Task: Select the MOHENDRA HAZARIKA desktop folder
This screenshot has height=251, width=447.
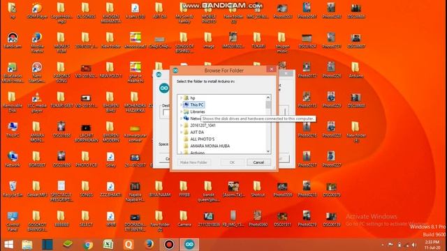Action: (x=135, y=102)
